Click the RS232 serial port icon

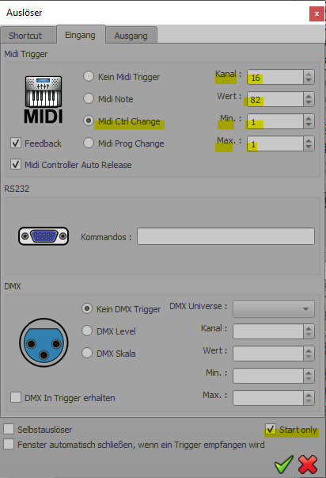click(44, 236)
